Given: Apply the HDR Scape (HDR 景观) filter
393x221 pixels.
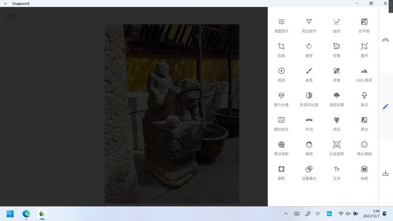Looking at the screenshot, I should tap(364, 74).
